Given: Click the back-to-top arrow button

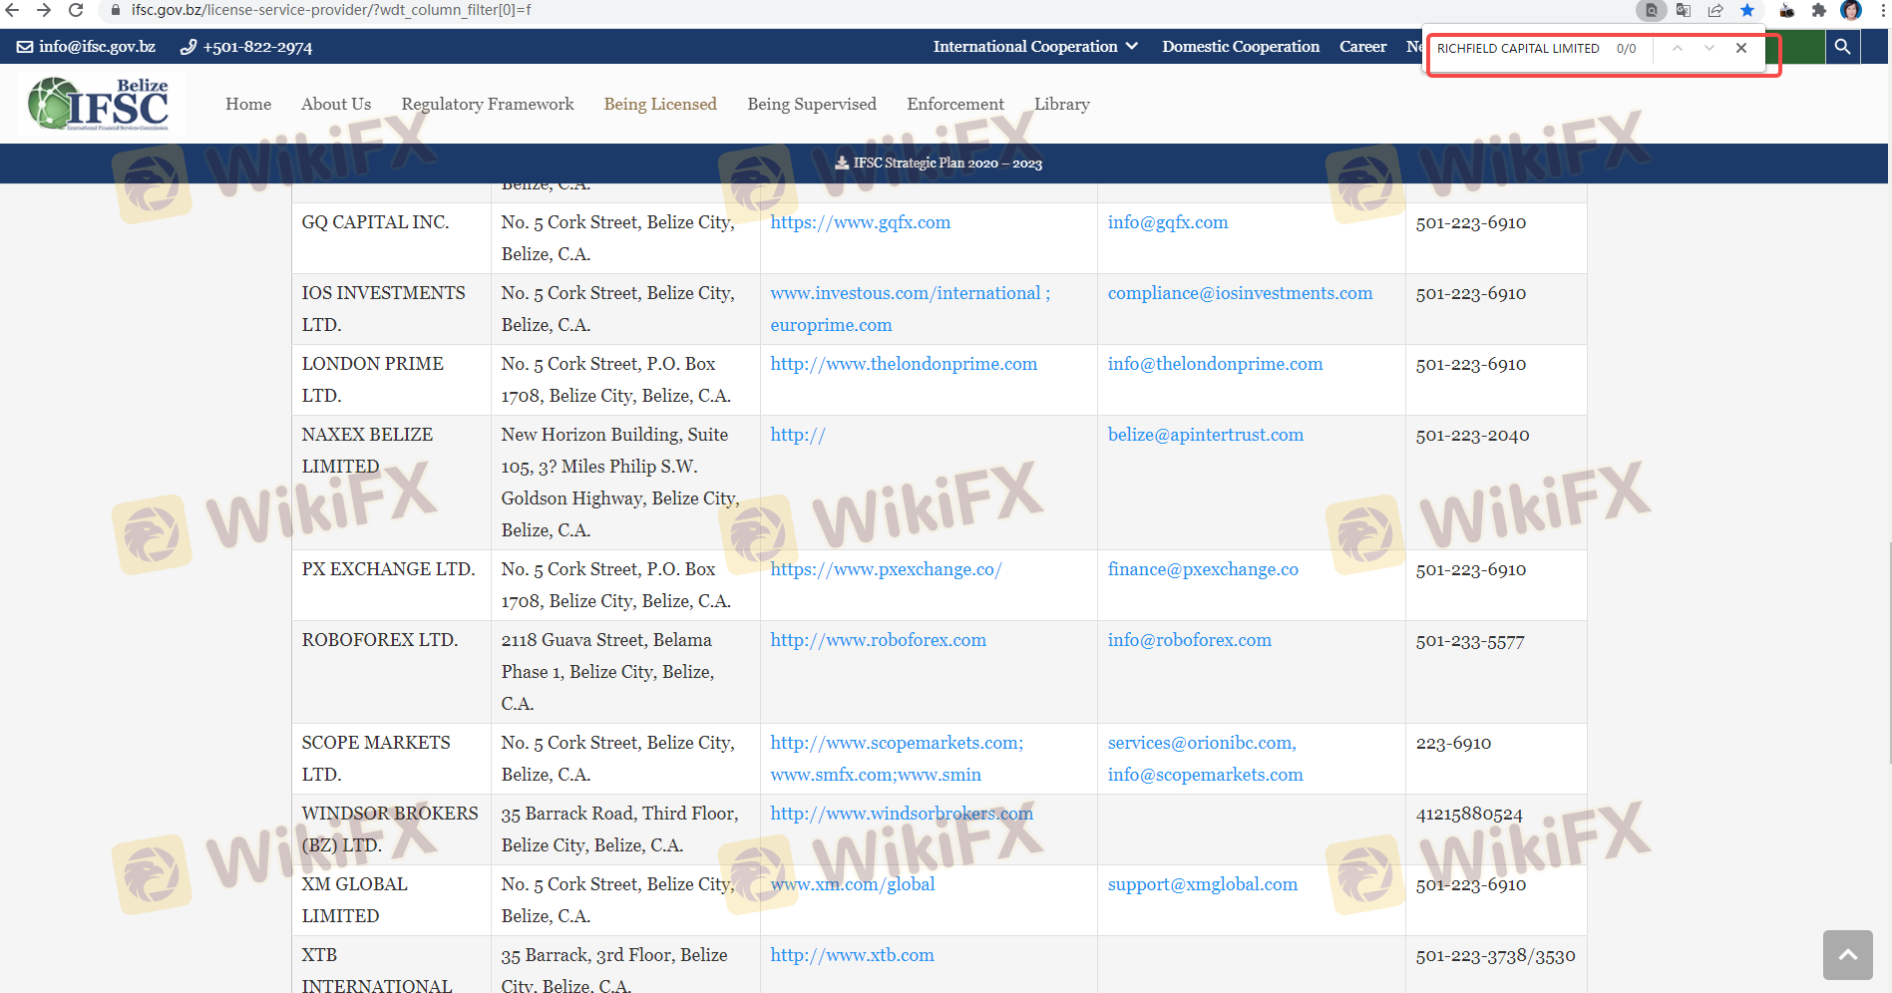Looking at the screenshot, I should 1848,955.
